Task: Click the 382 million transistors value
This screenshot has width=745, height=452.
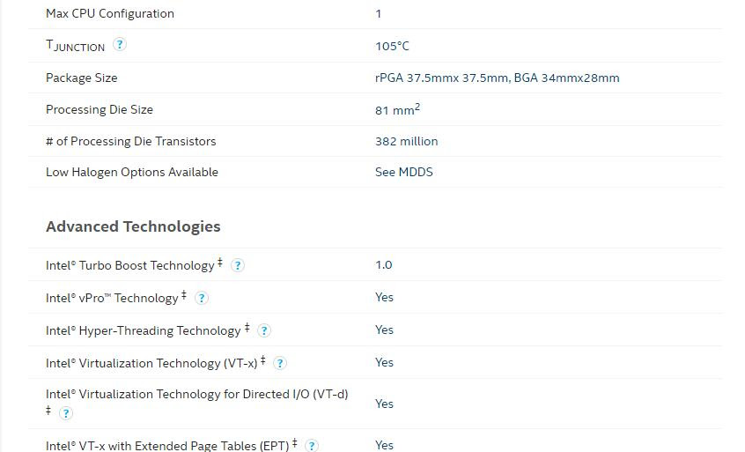Action: click(x=406, y=141)
